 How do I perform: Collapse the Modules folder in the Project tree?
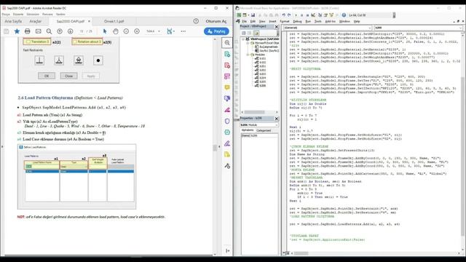[x=248, y=55]
